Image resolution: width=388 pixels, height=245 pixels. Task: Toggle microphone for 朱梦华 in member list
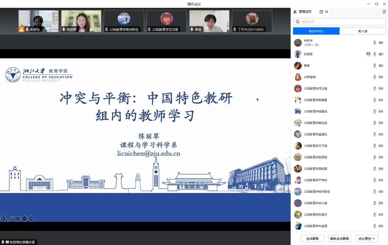tap(375, 43)
